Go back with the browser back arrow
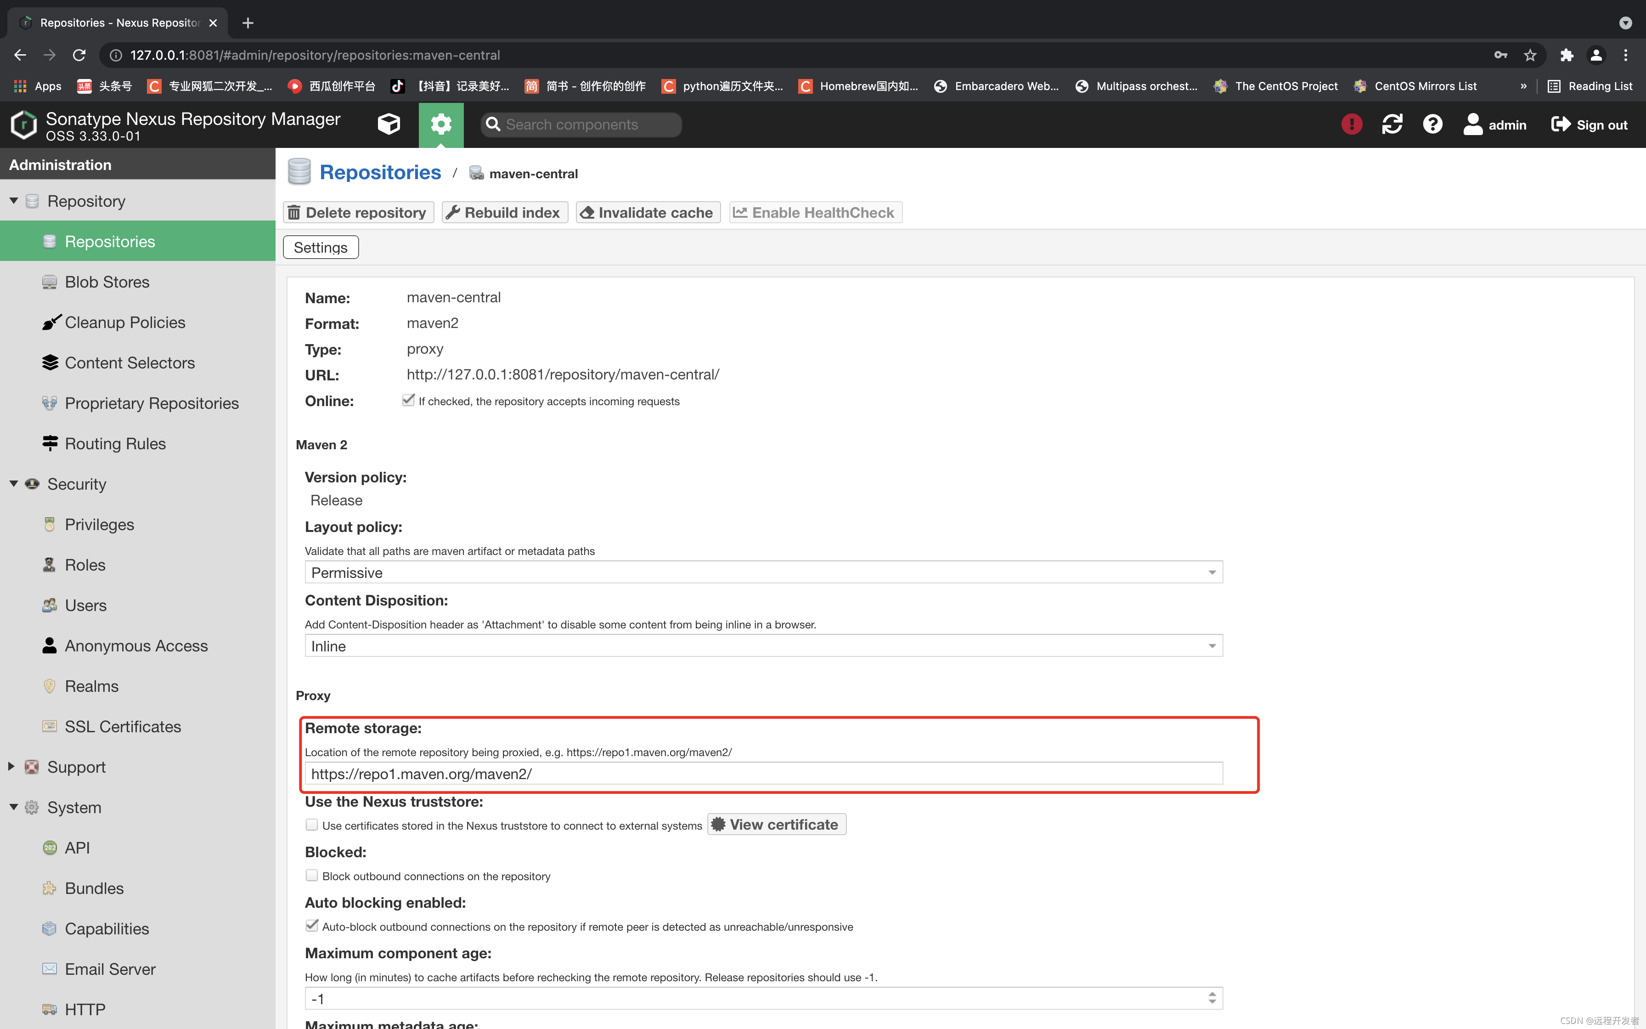This screenshot has width=1646, height=1029. pos(20,55)
